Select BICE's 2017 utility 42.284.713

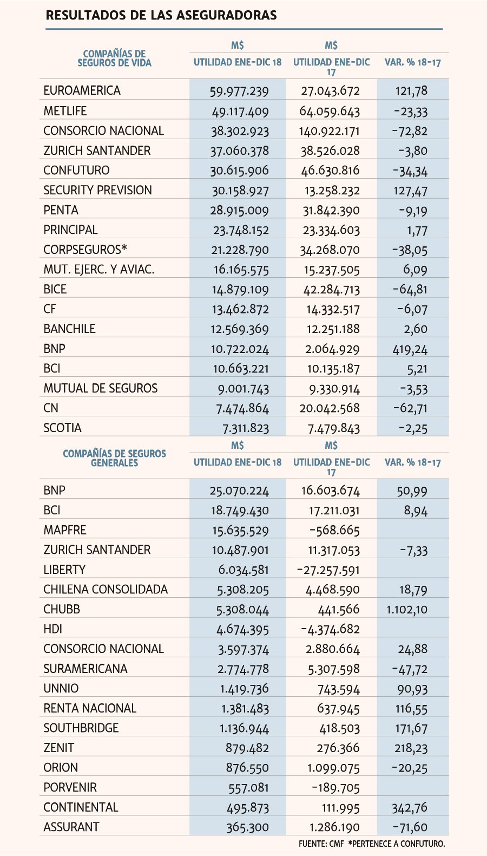[331, 290]
